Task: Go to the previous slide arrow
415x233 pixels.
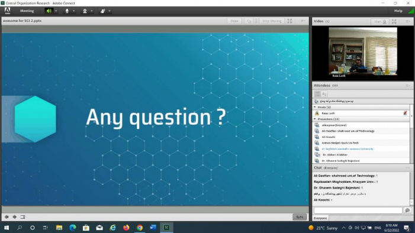Action: pyautogui.click(x=7, y=217)
